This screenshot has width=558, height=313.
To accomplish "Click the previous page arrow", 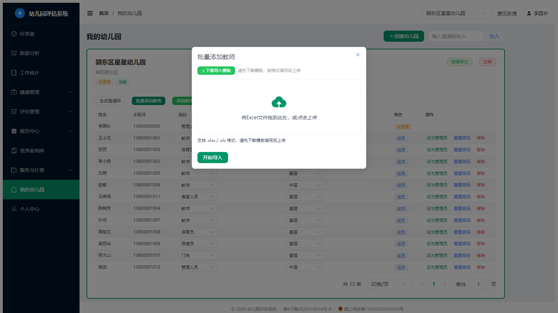I will (x=423, y=284).
